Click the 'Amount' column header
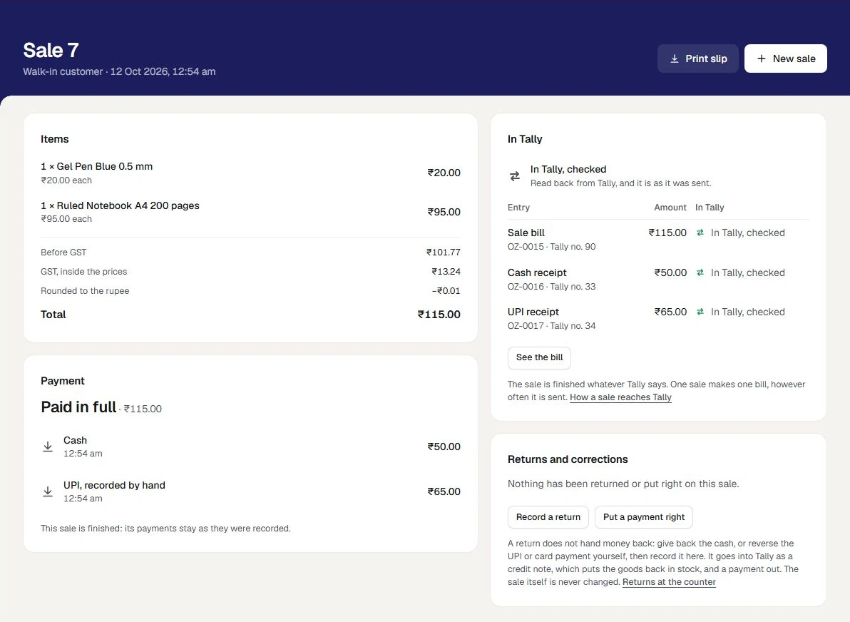850x622 pixels. coord(670,207)
